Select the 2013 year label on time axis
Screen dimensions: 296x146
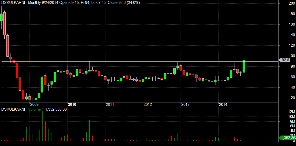pos(185,105)
